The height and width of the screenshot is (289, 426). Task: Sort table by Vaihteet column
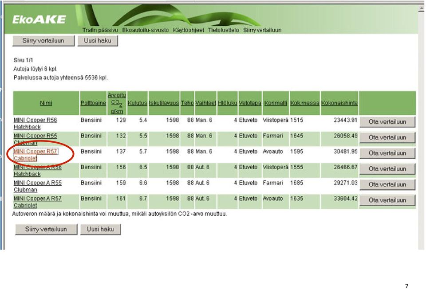(205, 103)
